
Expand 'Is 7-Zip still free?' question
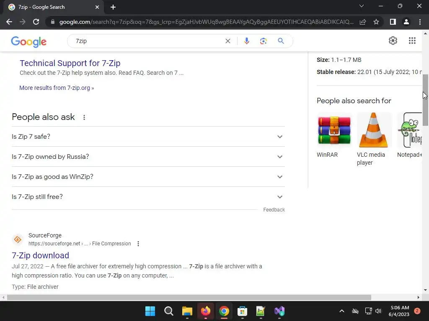(x=148, y=197)
